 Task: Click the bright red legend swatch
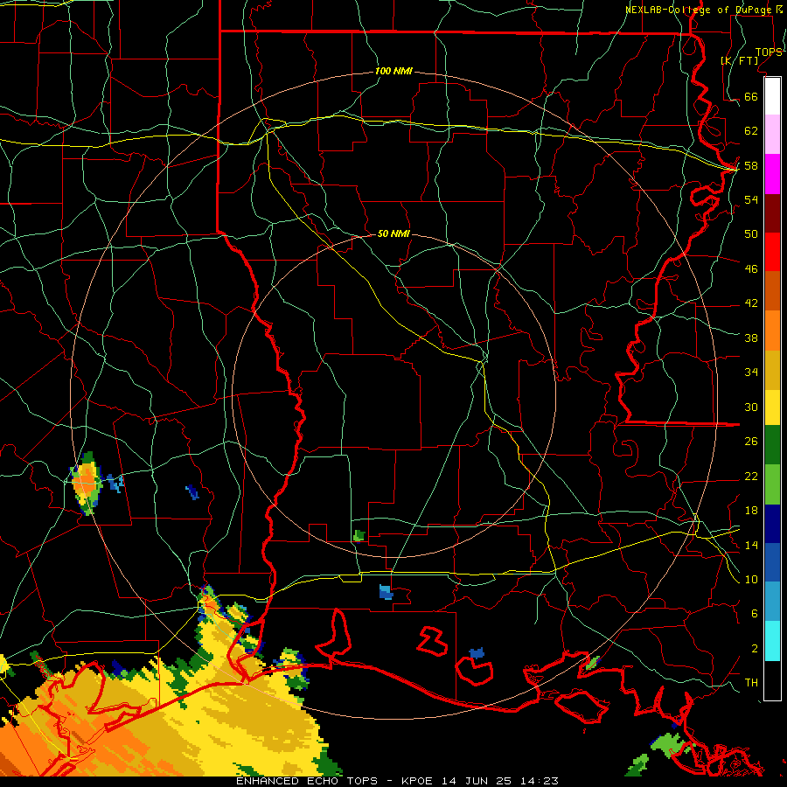click(772, 252)
